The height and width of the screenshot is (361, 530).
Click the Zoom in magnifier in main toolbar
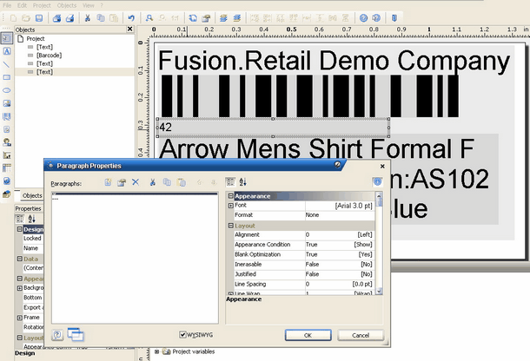click(x=149, y=18)
